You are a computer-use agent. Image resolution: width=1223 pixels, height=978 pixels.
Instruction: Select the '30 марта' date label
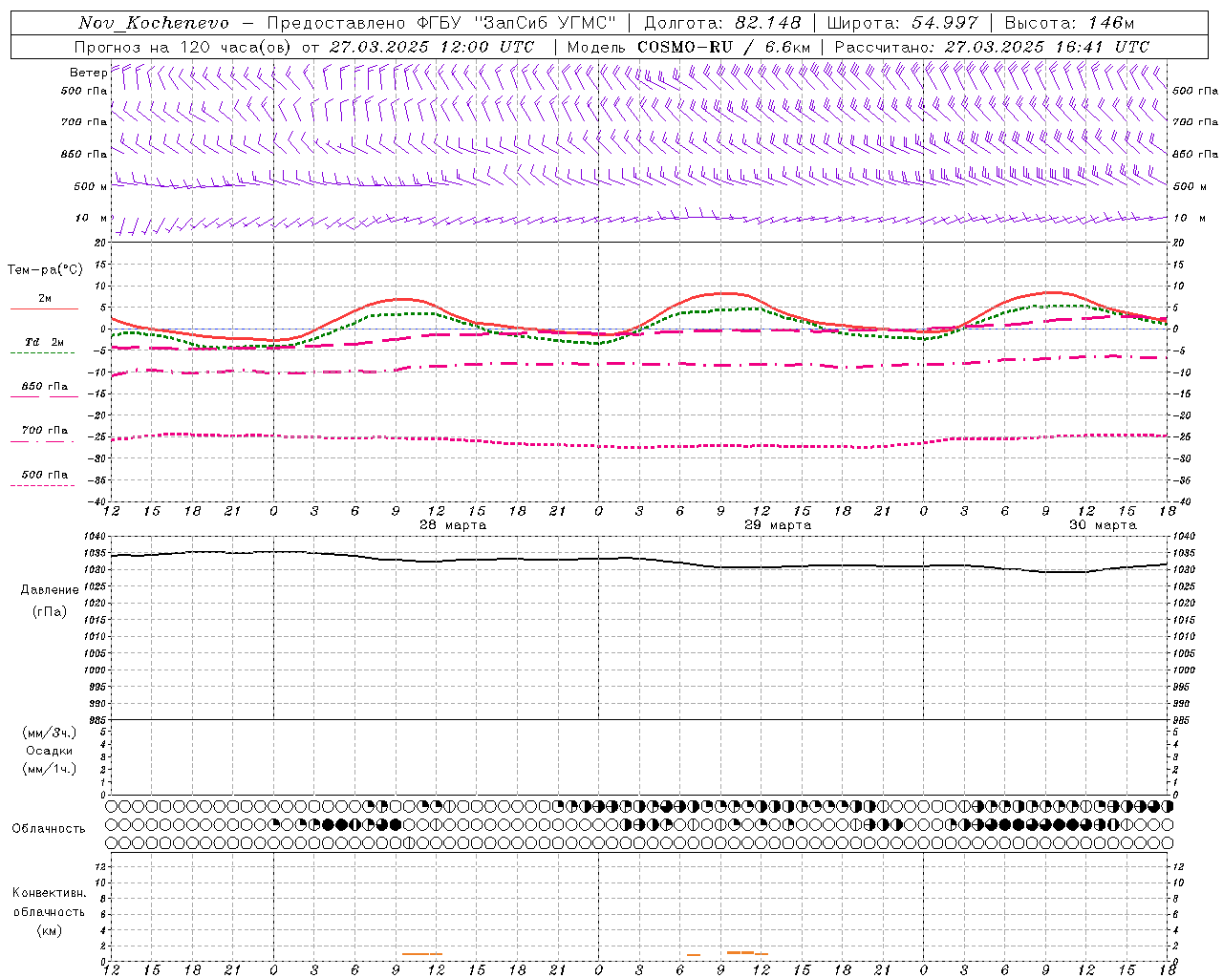pos(1103,525)
